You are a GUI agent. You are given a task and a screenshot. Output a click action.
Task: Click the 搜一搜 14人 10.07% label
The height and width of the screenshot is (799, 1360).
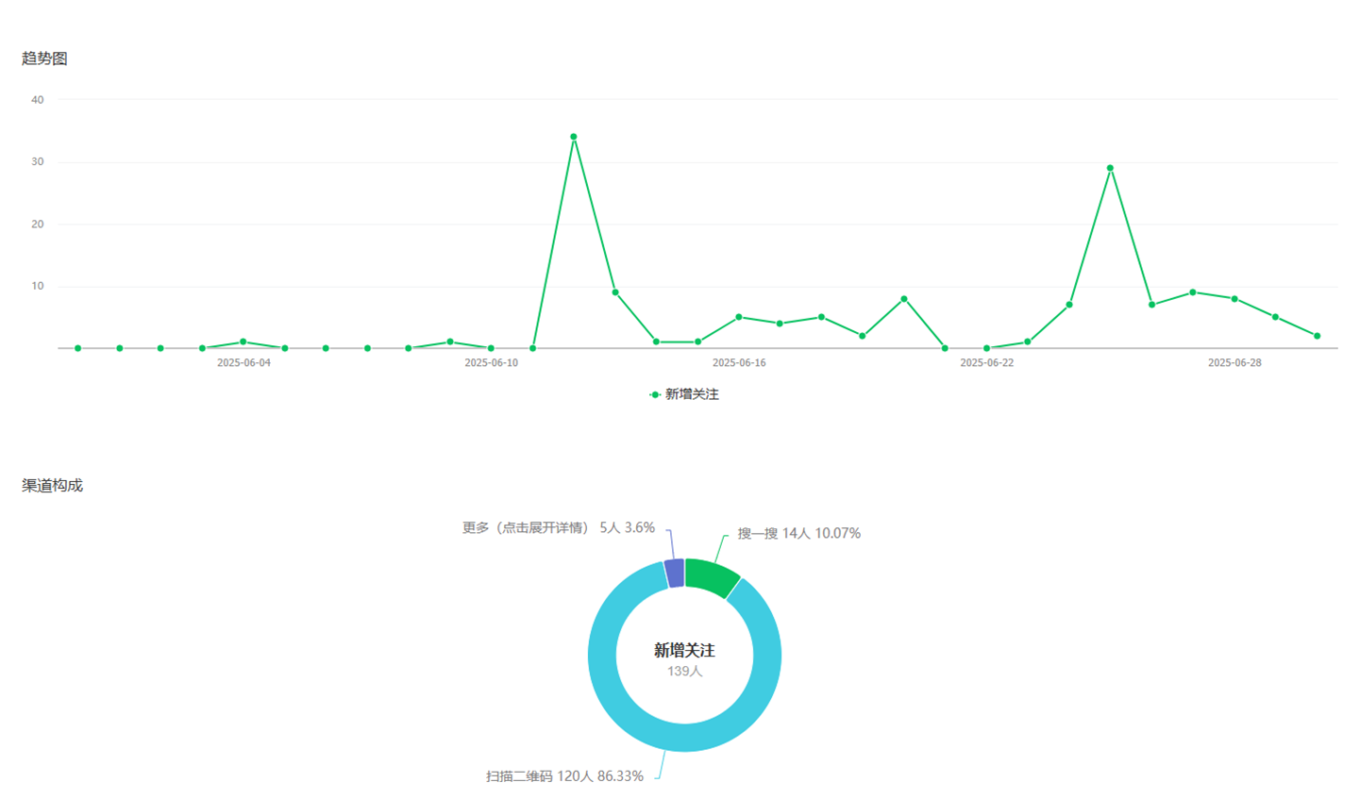pyautogui.click(x=798, y=533)
